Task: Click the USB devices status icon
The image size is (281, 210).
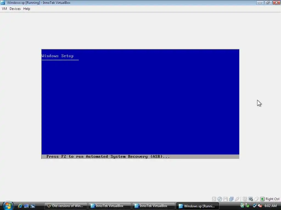Action: [237, 199]
